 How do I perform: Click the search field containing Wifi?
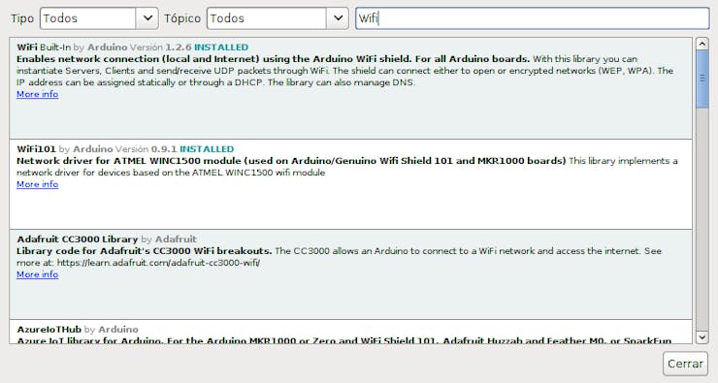click(532, 18)
